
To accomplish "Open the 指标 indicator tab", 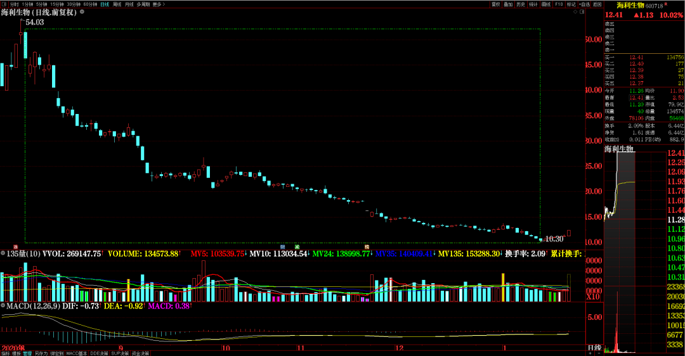I will coord(5,353).
